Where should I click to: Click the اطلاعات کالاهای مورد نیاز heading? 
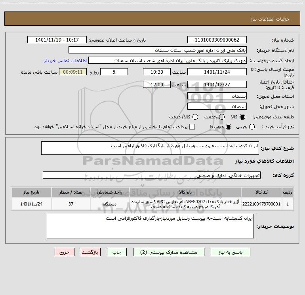pos(265,161)
